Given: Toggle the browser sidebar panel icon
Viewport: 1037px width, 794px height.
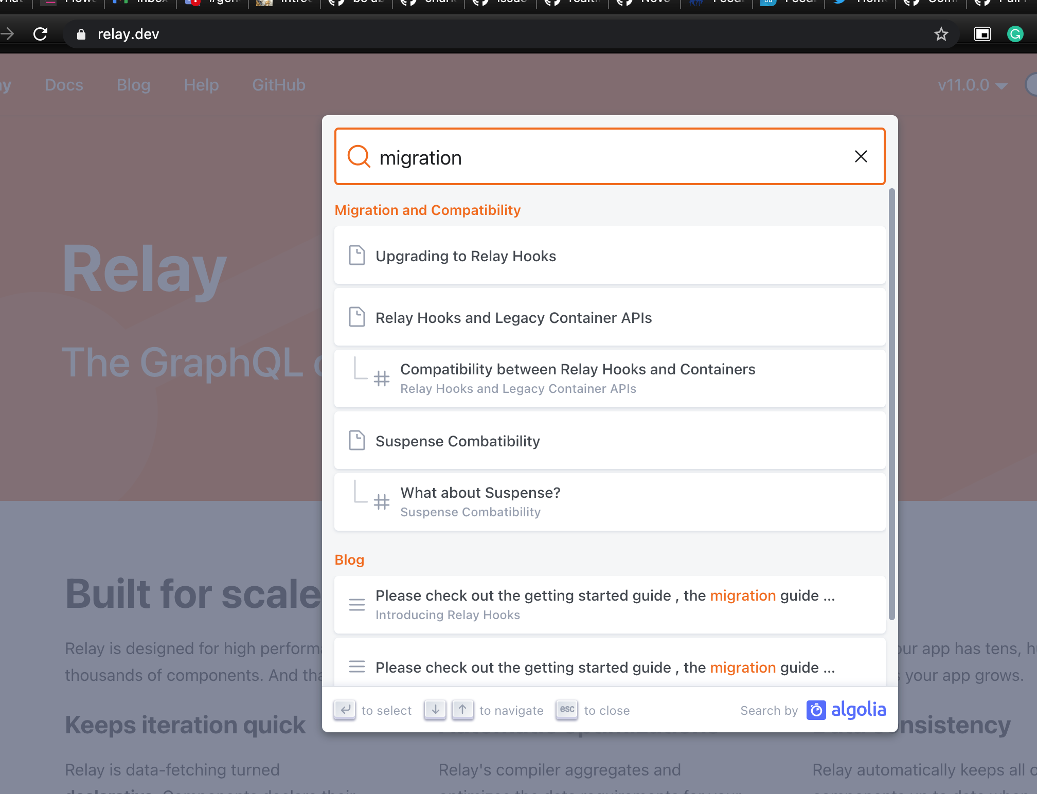Looking at the screenshot, I should 982,33.
